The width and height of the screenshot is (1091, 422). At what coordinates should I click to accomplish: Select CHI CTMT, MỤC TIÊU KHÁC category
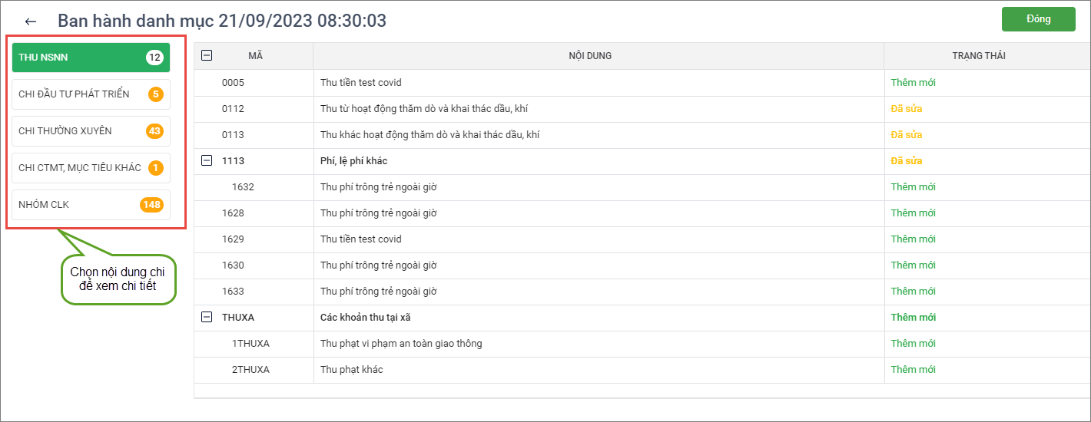point(81,168)
